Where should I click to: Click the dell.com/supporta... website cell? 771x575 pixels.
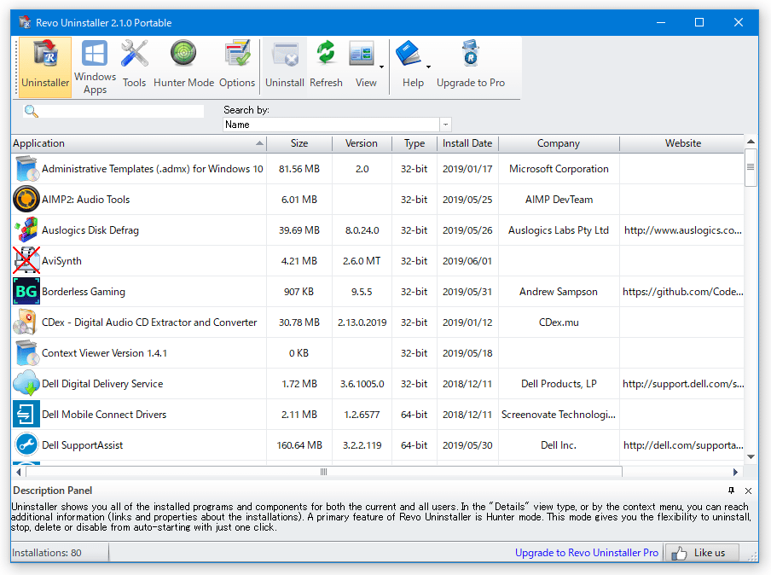pyautogui.click(x=683, y=445)
